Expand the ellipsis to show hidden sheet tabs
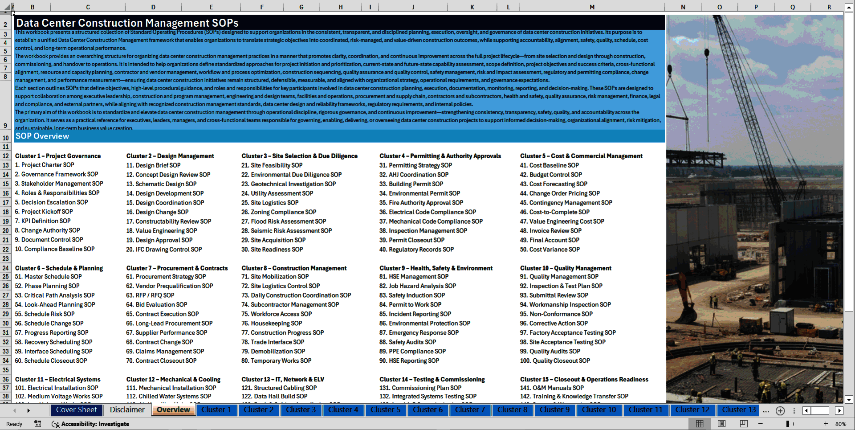 [766, 411]
